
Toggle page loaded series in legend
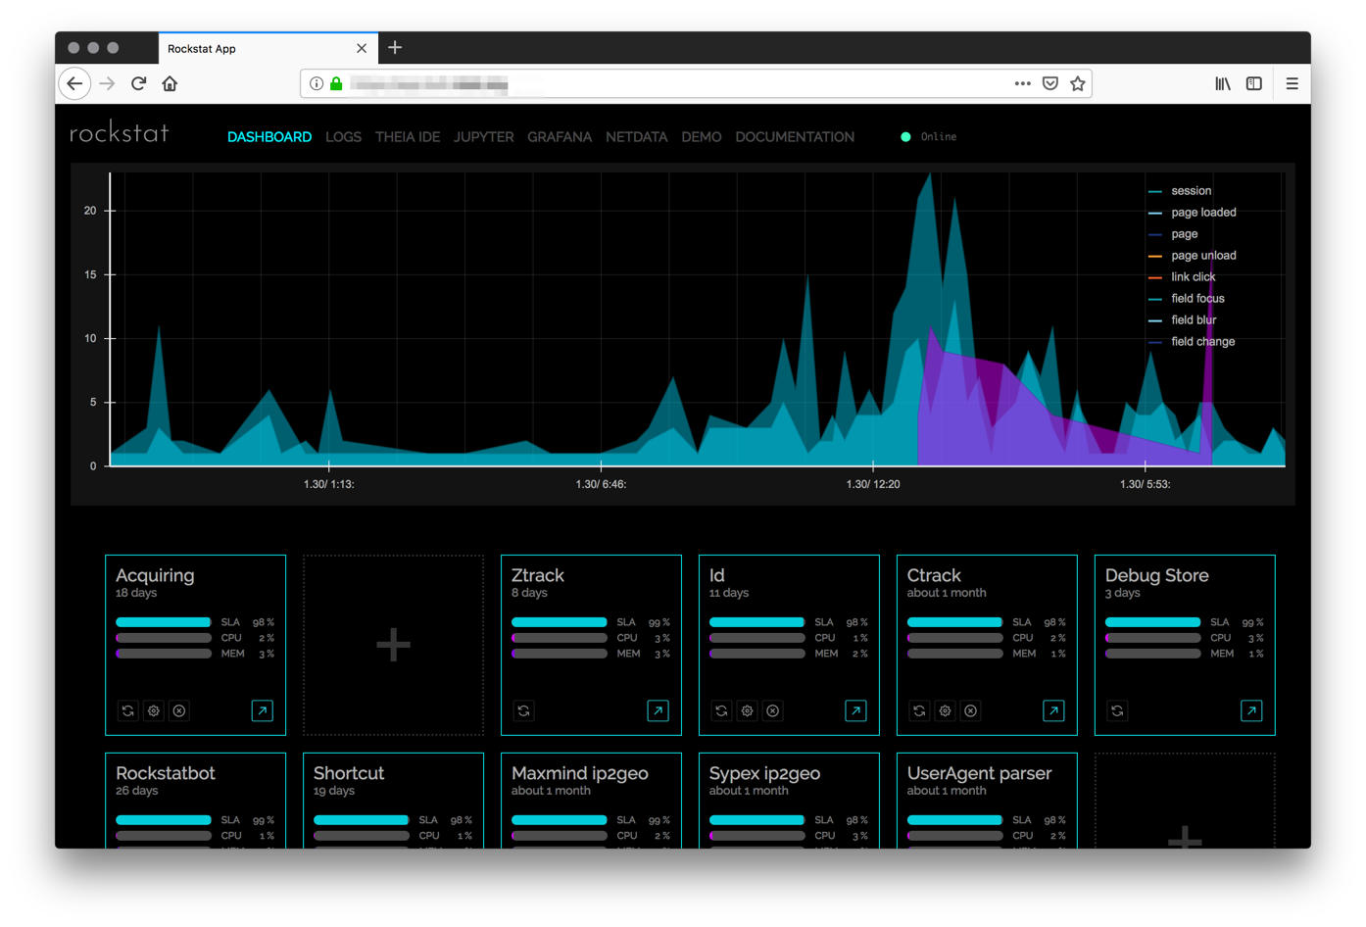pos(1193,213)
